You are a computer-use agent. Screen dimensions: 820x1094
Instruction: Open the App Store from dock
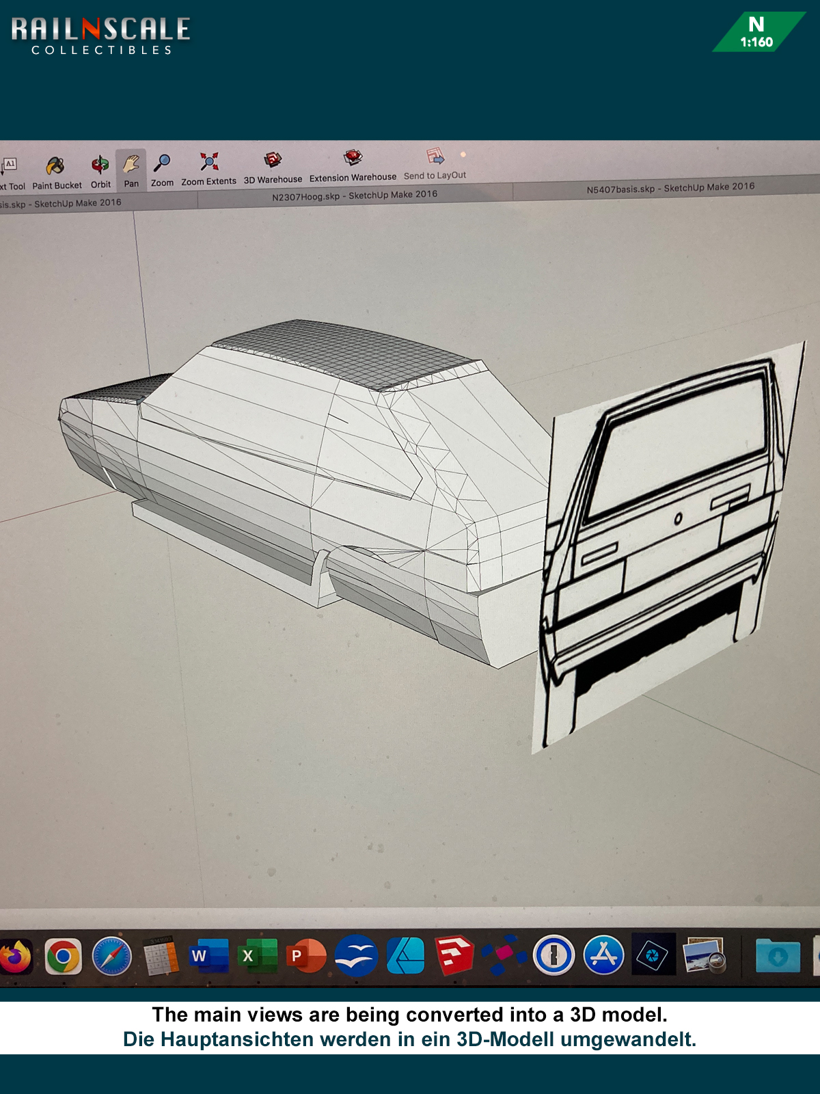[x=603, y=955]
